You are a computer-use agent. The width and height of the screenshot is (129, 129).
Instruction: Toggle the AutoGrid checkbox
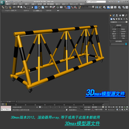pyautogui.click(x=114, y=27)
